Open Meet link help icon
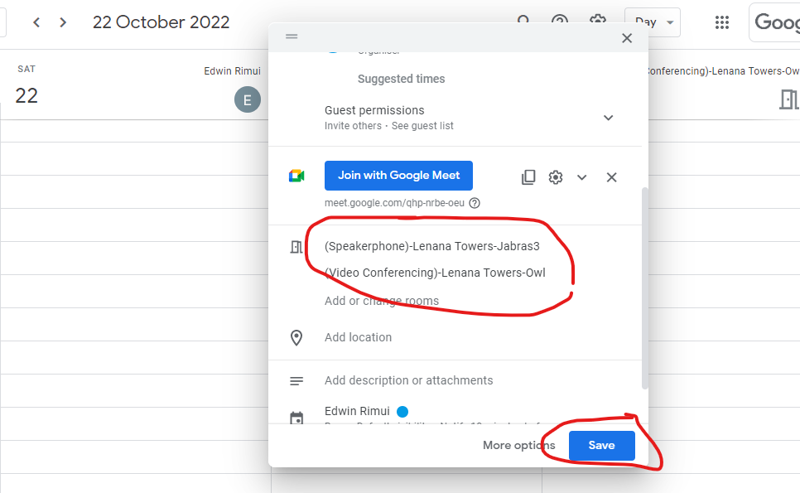Image resolution: width=800 pixels, height=493 pixels. 475,203
